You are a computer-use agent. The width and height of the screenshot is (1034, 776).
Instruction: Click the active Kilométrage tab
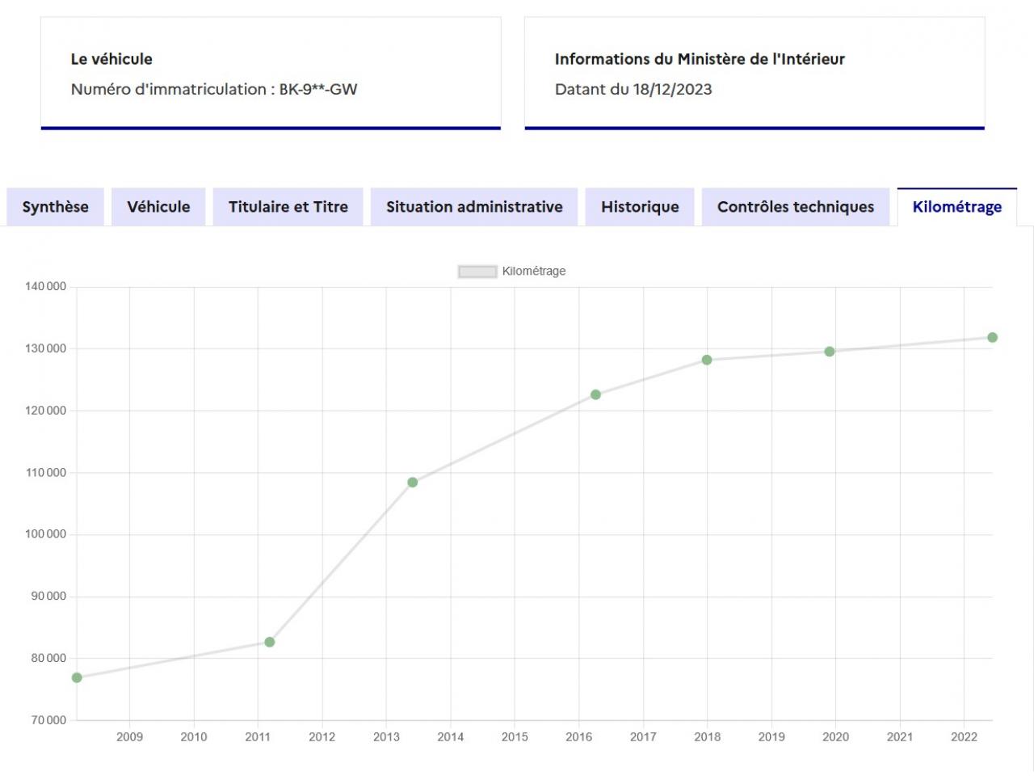click(956, 207)
